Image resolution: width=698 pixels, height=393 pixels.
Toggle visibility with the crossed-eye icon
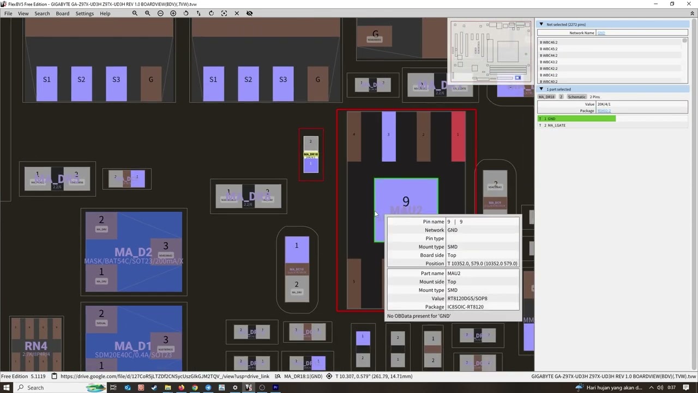tap(250, 13)
